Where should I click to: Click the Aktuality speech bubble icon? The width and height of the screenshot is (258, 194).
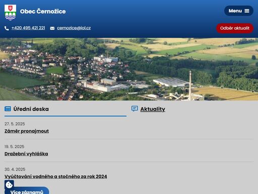click(135, 109)
